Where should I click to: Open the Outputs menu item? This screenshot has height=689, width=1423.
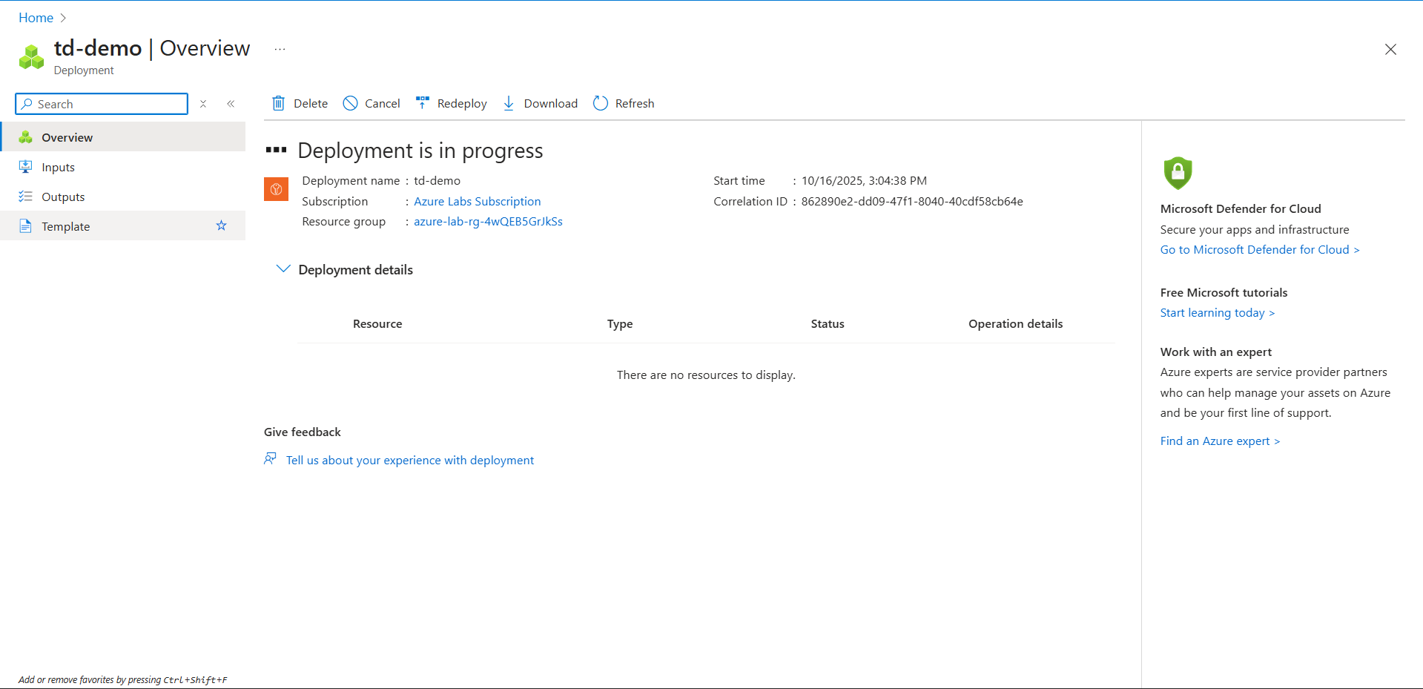(x=63, y=197)
